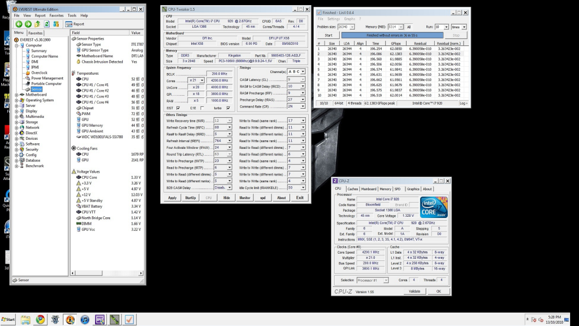Open the Tools menu in EVEREST
This screenshot has height=326, width=579.
coord(72,15)
